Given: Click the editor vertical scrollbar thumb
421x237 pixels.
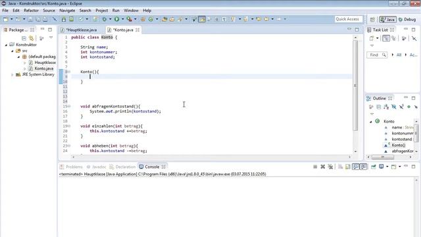Looking at the screenshot, I should point(355,86).
